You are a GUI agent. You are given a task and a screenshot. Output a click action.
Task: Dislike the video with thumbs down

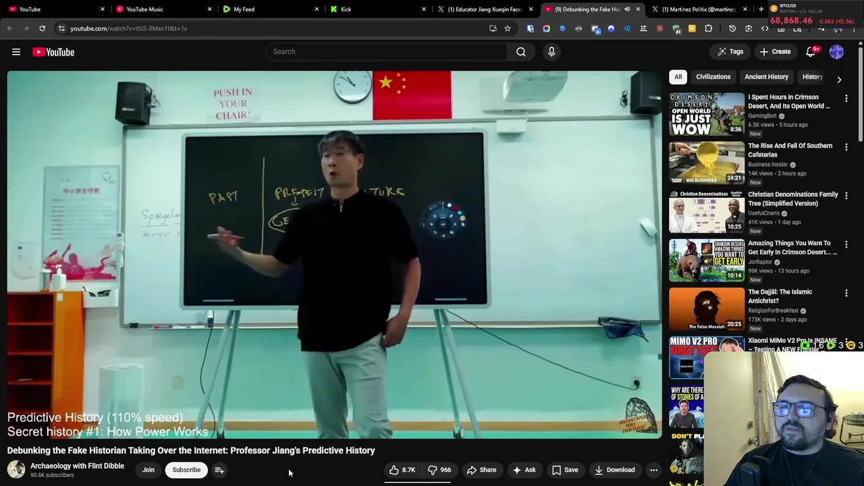tap(439, 470)
